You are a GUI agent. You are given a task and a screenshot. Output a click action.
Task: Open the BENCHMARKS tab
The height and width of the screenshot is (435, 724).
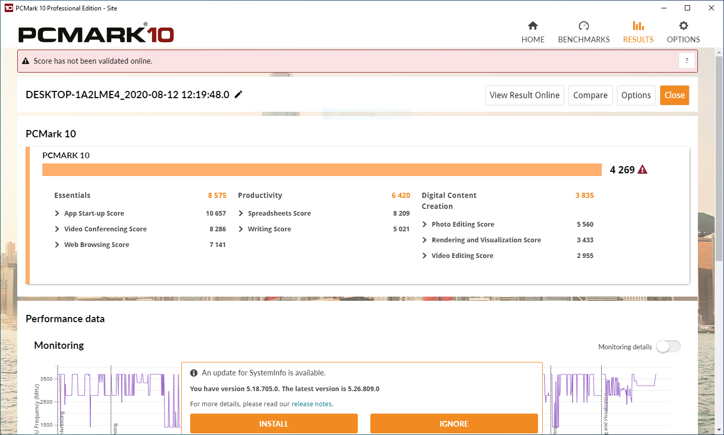[583, 32]
